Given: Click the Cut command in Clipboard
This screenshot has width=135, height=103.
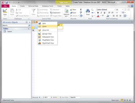Looking at the screenshot, I should click(x=18, y=10).
